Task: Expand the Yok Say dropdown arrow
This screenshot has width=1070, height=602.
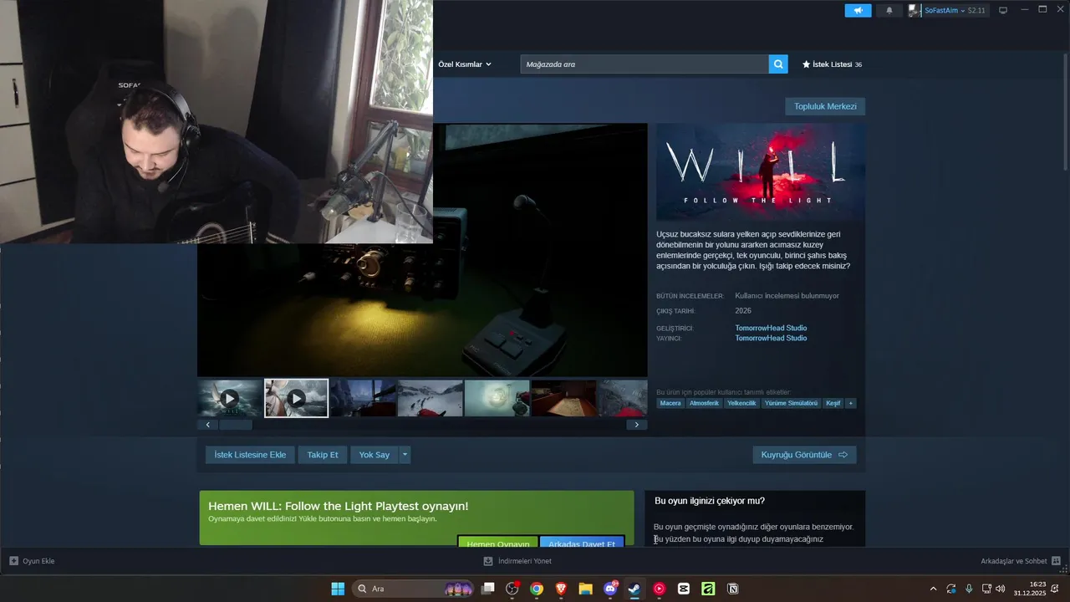Action: coord(405,455)
